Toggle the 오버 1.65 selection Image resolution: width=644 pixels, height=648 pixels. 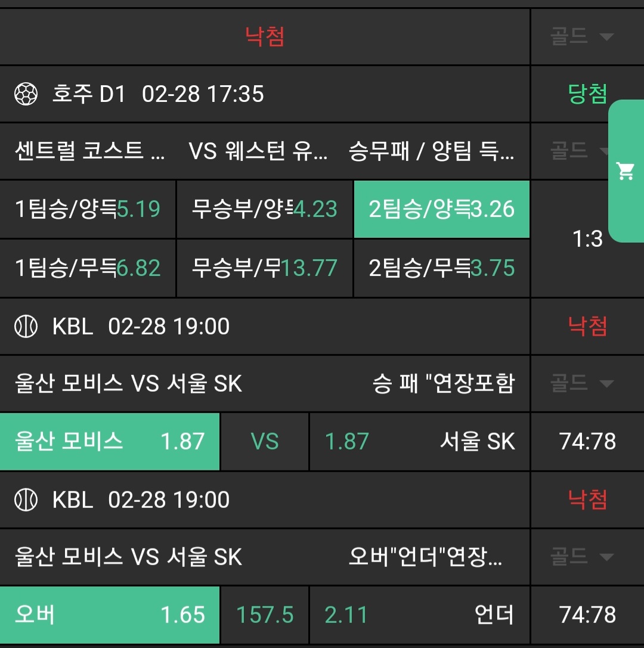tap(110, 615)
